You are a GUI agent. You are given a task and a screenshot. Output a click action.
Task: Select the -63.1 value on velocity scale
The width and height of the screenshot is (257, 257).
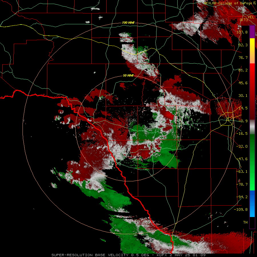242,172
